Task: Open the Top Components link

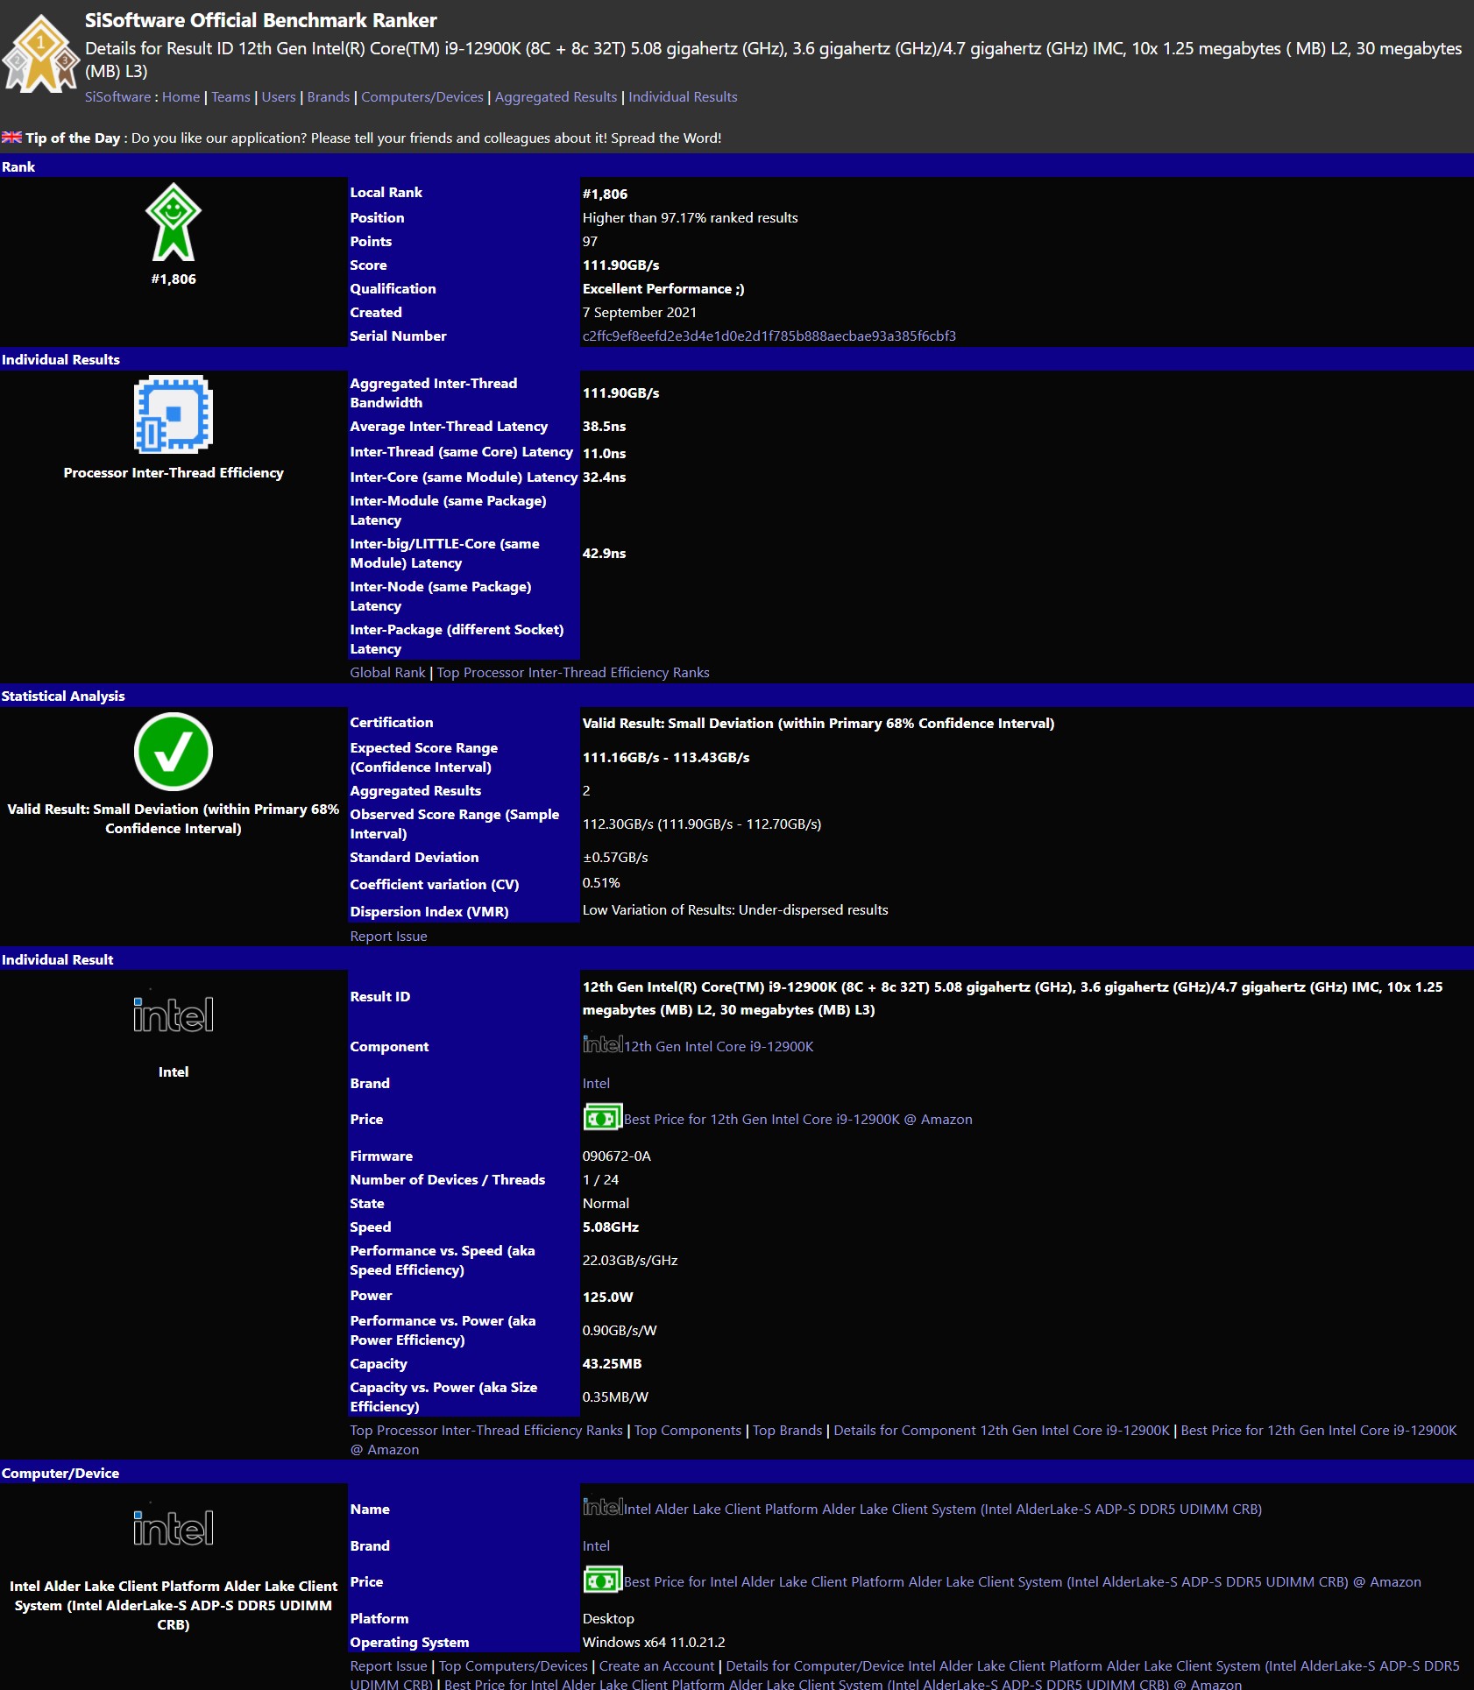Action: (688, 1431)
